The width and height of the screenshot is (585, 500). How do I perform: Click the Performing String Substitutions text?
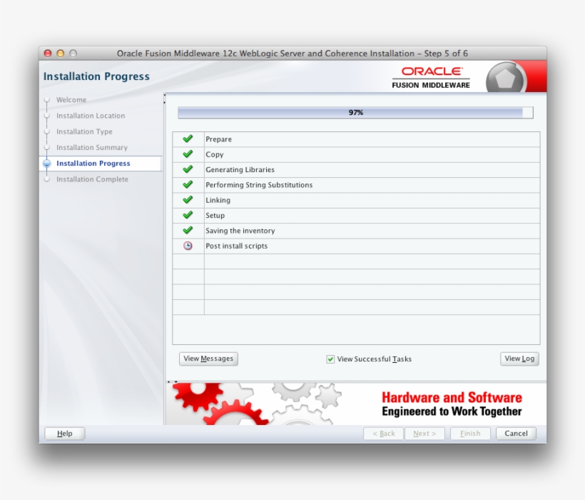click(259, 185)
